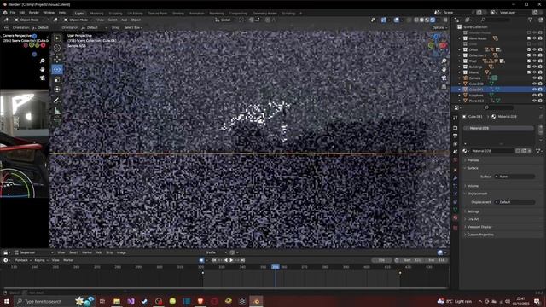Select the Add Cube tool

point(57,122)
